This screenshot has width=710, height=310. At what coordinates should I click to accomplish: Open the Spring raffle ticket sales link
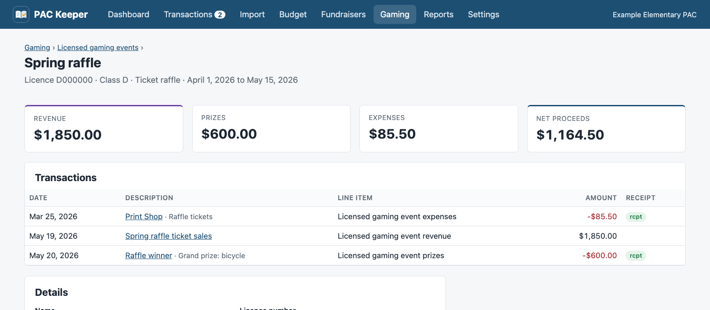(169, 236)
